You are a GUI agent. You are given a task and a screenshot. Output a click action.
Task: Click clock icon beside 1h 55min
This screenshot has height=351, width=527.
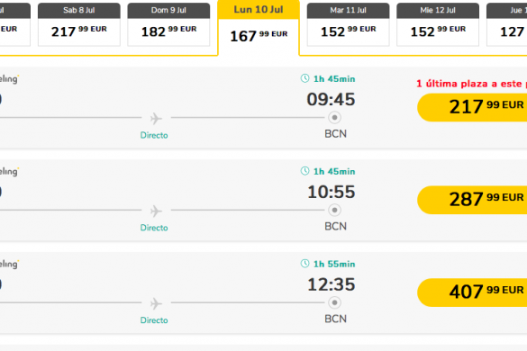pos(304,264)
